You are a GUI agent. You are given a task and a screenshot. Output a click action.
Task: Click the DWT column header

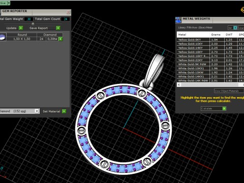click(230, 35)
